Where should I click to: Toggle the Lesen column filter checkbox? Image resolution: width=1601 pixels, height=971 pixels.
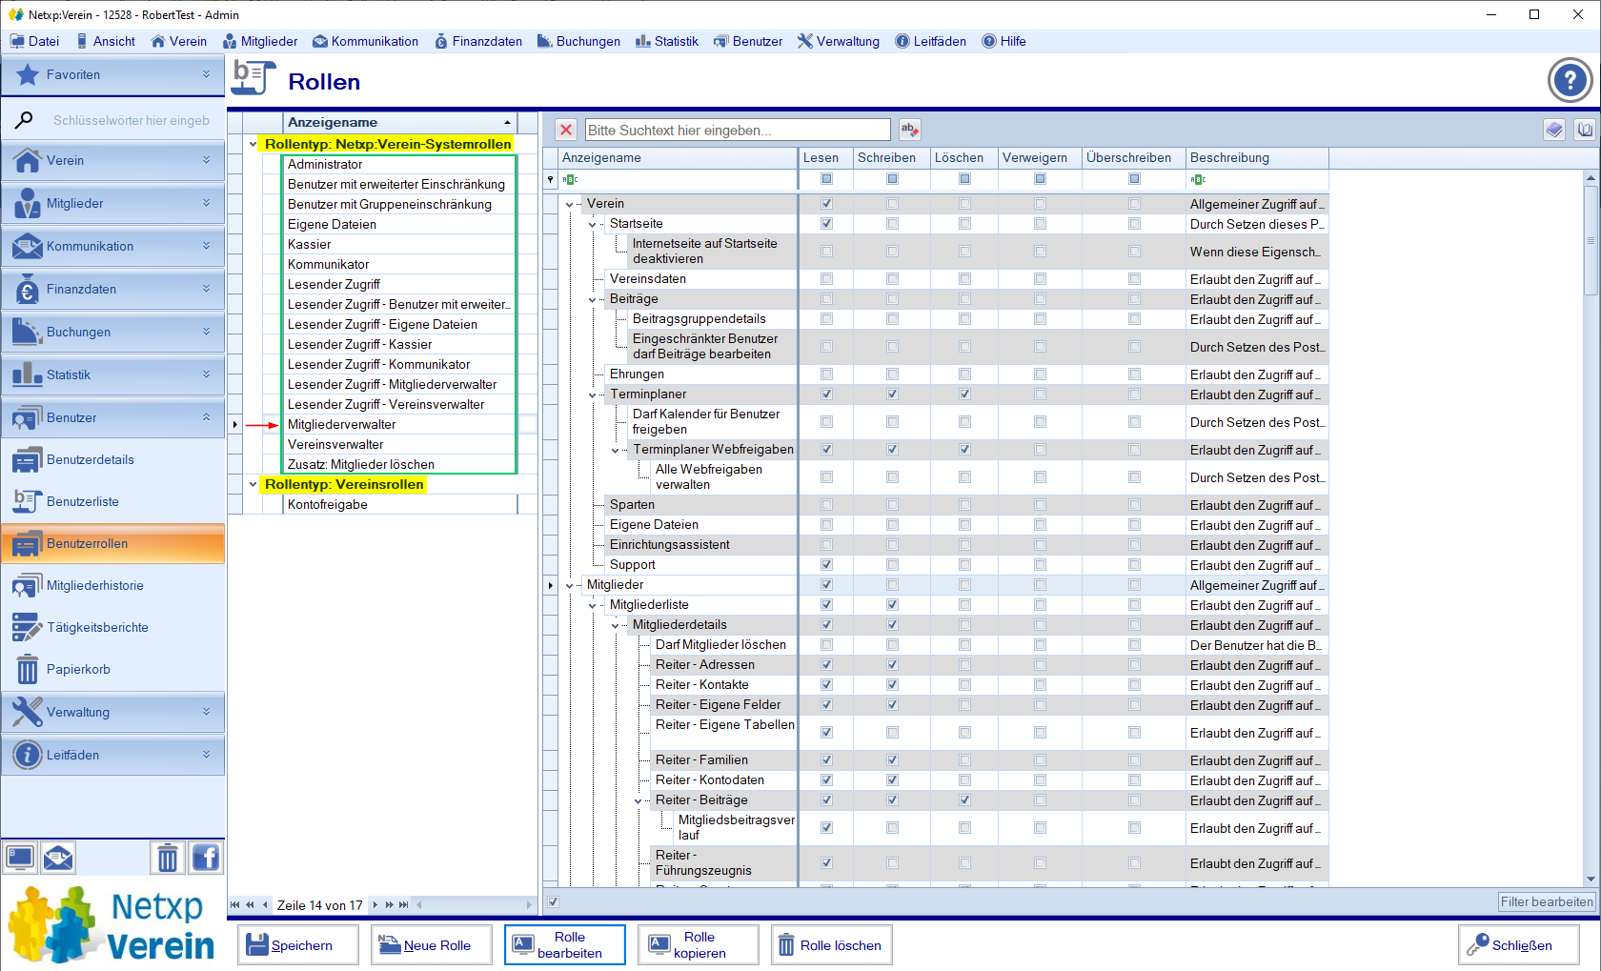826,179
